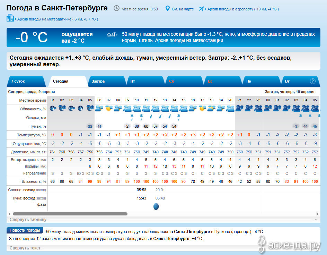Click the cloudiness icon at hour 14
This screenshot has height=255, width=327.
coord(174,109)
